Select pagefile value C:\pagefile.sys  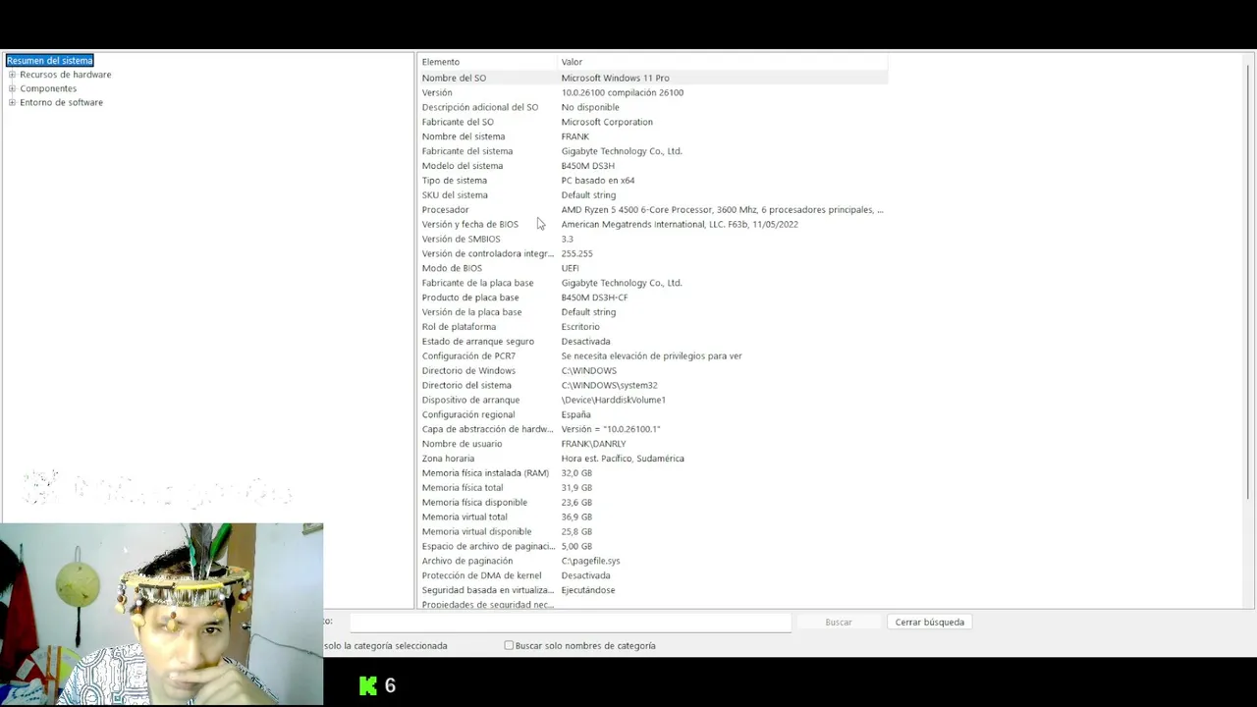[x=590, y=562]
